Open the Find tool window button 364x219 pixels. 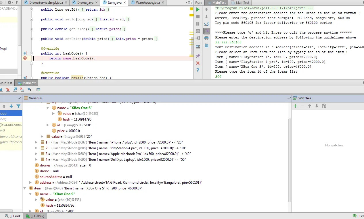[13, 216]
